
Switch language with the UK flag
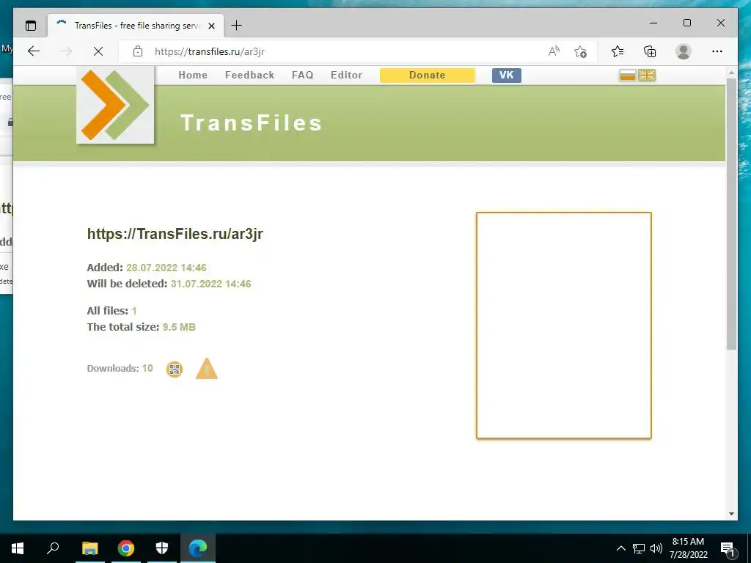tap(647, 76)
